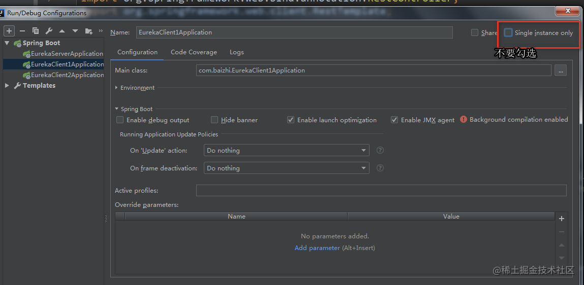584x285 pixels.
Task: Collapse the Spring Boot settings section
Action: [x=116, y=109]
